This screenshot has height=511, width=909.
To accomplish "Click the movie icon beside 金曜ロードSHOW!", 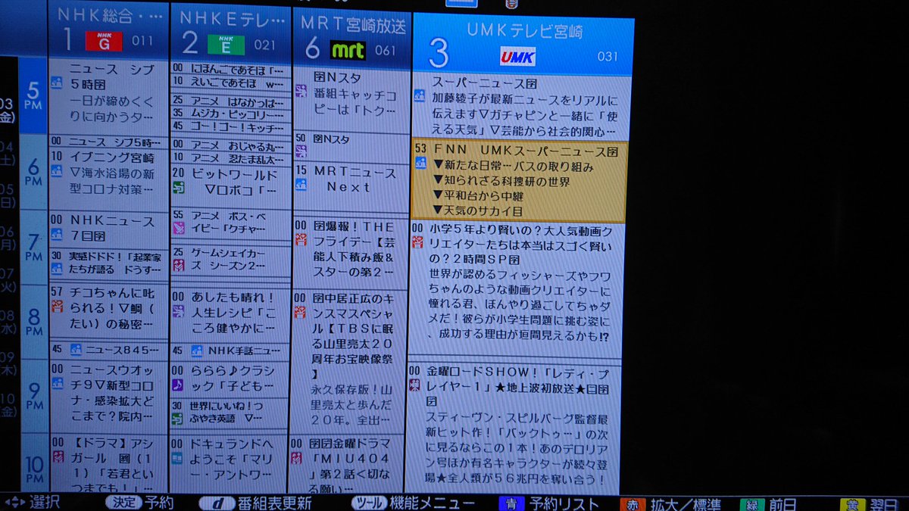I will click(414, 385).
